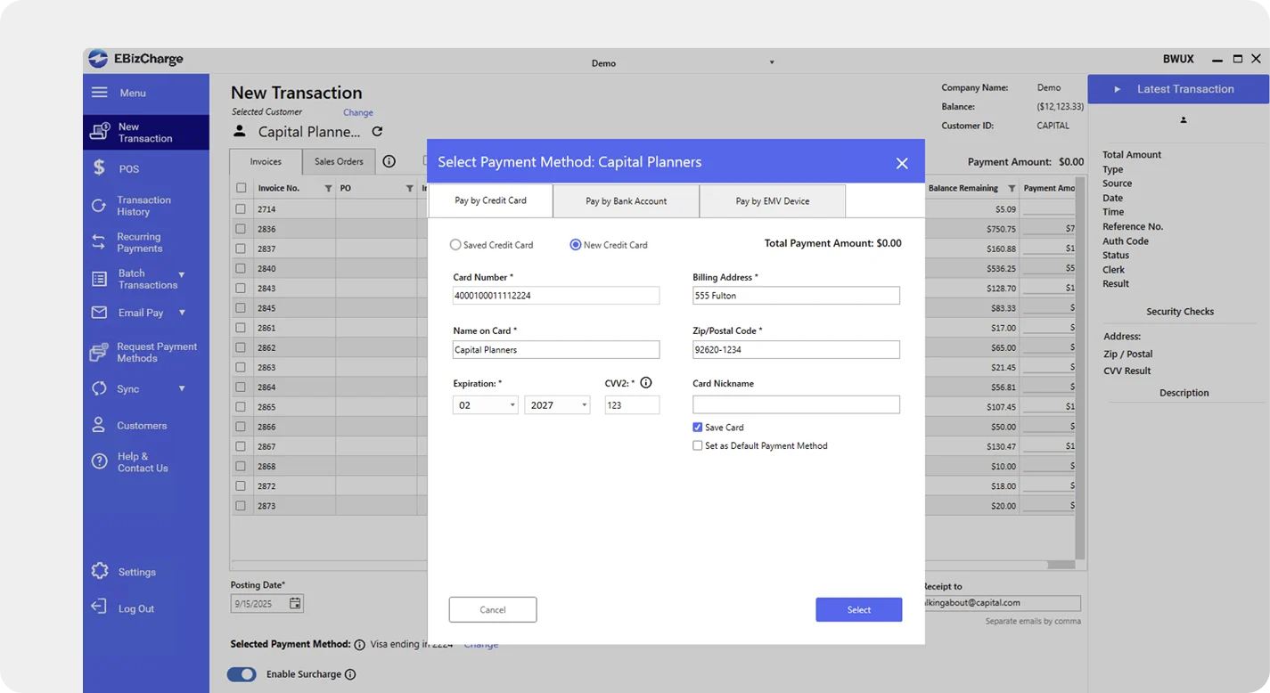Screen dimensions: 1270x693
Task: Click the Request Payment Methods icon
Action: point(99,353)
